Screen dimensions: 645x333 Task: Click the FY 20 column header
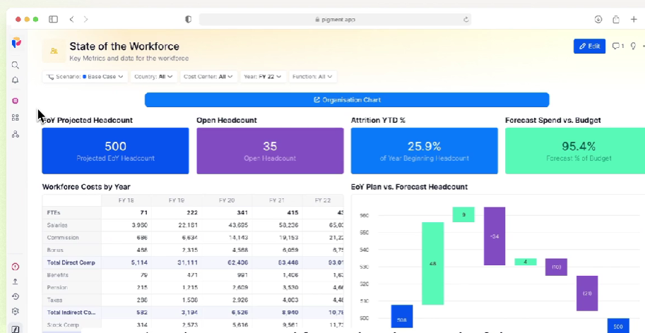tap(227, 200)
